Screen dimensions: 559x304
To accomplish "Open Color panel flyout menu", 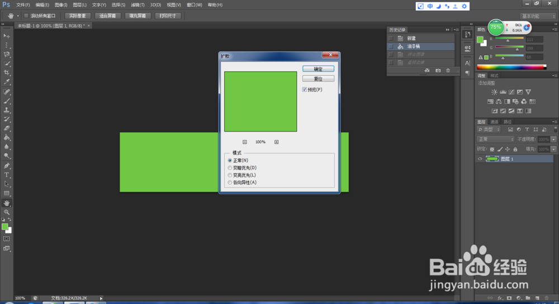I will coord(554,29).
